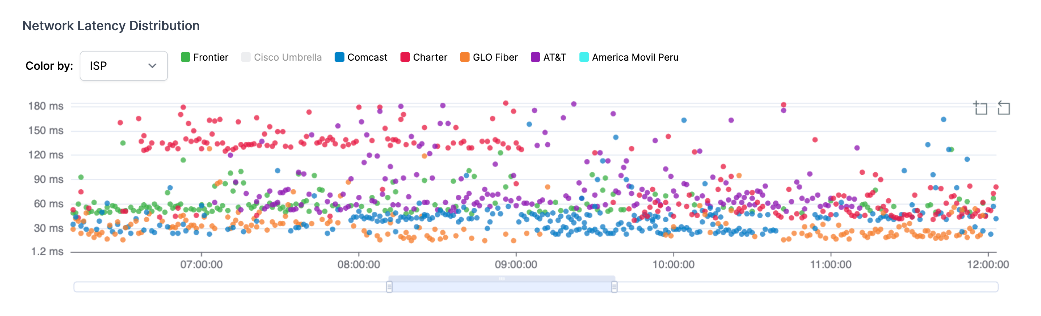Viewport: 1041px width, 316px height.
Task: Toggle Frontier series via its green swatch
Action: tap(186, 57)
